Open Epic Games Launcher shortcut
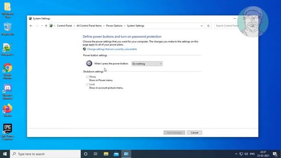 click(7, 132)
